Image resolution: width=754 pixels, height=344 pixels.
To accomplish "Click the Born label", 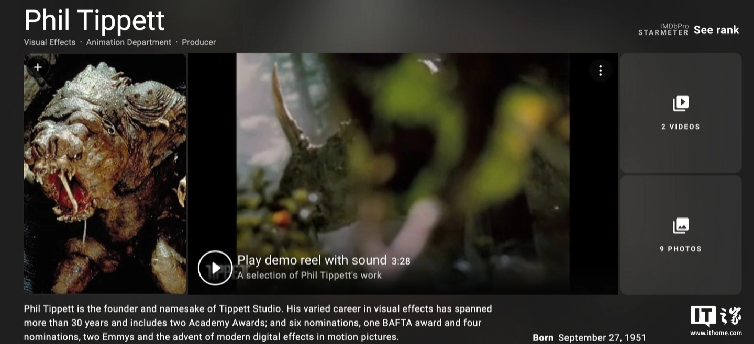I will coord(543,338).
